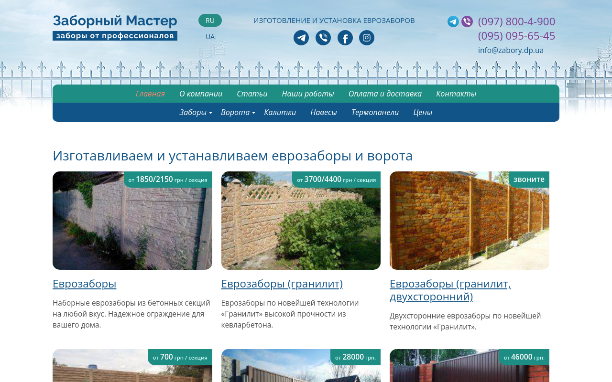612x382 pixels.
Task: Click the round Telegram icon under the slogan
Action: click(x=301, y=38)
